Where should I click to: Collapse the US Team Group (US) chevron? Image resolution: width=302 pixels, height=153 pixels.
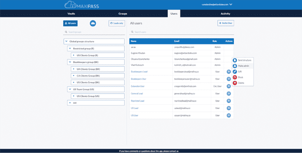(70, 89)
